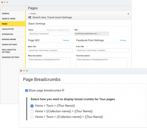Click green maximize dot of Page Breadcrumbs window

tap(27, 71)
